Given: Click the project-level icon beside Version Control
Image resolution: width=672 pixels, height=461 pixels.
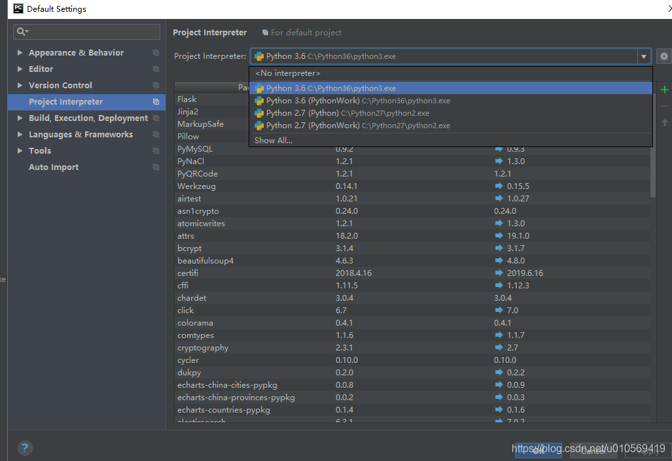Looking at the screenshot, I should (x=156, y=85).
